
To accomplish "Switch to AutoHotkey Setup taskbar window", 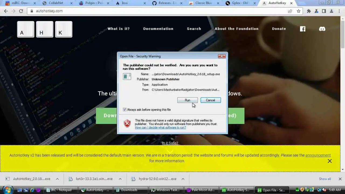I will coord(236,190).
